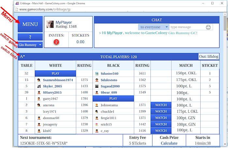Watch the ancona vs Johnorama game
Screen dimensions: 228x148
[161, 105]
